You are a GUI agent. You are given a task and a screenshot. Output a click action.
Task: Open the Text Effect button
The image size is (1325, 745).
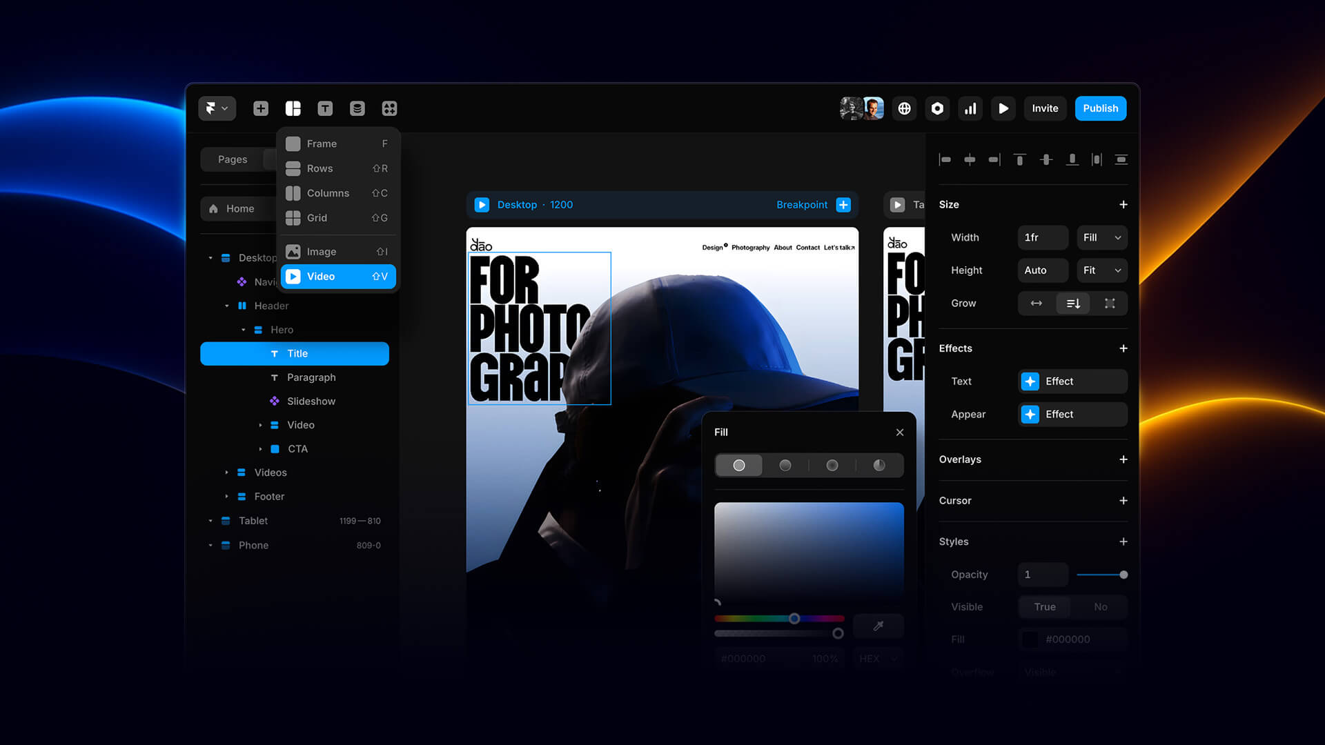1072,381
